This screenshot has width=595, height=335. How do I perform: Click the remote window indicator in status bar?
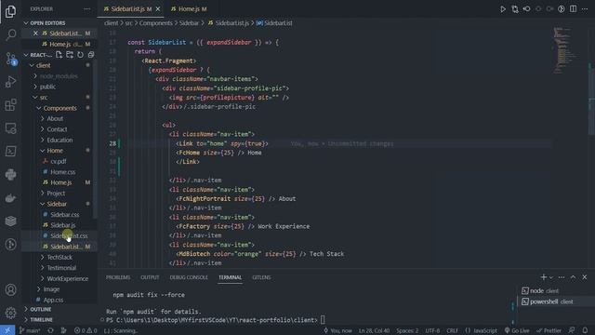7,330
